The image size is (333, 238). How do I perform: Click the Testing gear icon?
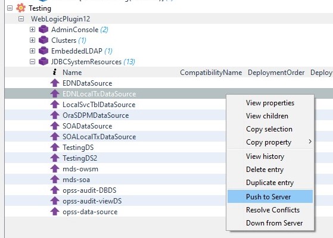(x=21, y=8)
